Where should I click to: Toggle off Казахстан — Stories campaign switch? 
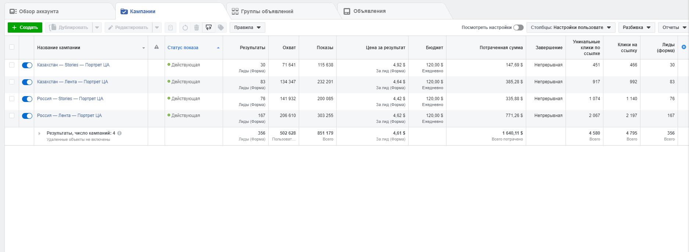pos(27,65)
